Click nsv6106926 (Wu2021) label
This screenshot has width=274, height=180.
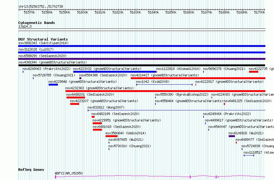coord(246,133)
